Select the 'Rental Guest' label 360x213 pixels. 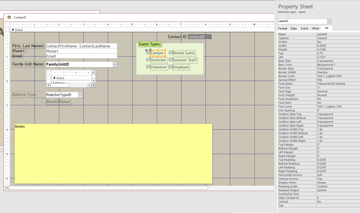[184, 53]
